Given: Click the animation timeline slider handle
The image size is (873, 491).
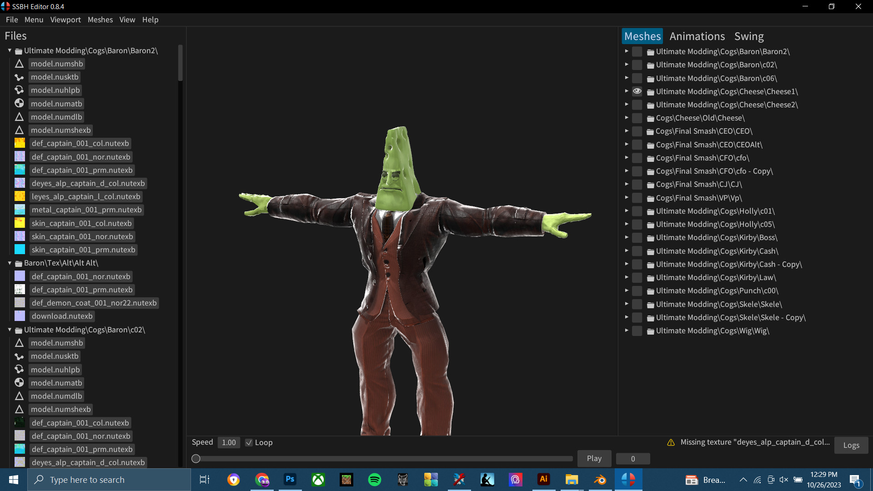Looking at the screenshot, I should 196,459.
